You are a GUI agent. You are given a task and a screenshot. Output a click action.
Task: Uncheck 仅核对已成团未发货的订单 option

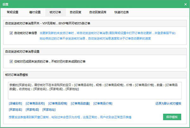click(11, 61)
